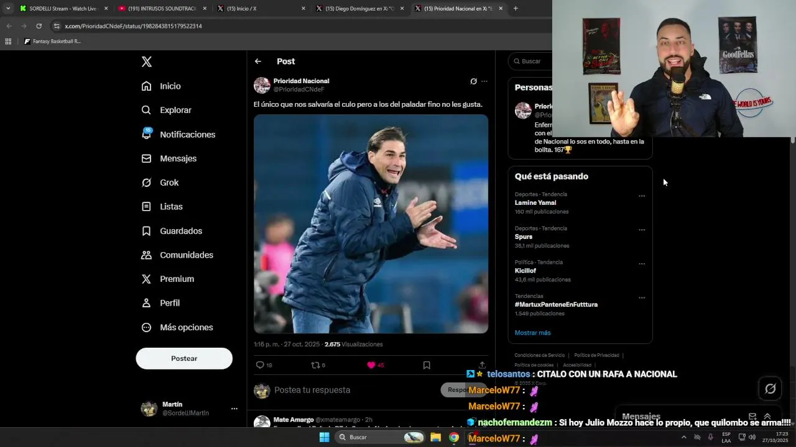The height and width of the screenshot is (447, 796).
Task: Open the Más opciones circle icon
Action: (146, 327)
